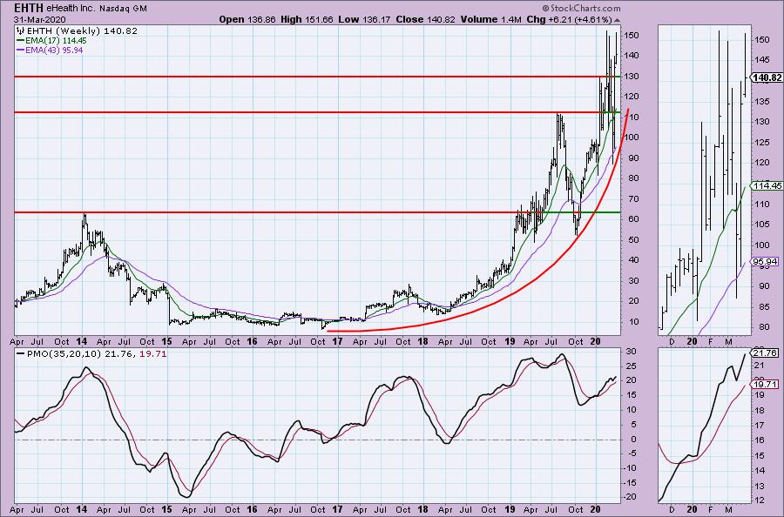
Task: Click year 19 label beneath the PMO panel
Action: (509, 509)
